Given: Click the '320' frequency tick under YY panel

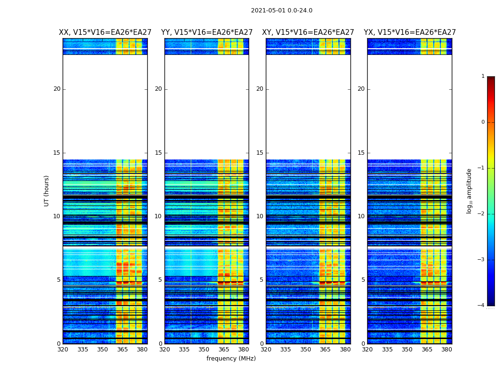Looking at the screenshot, I should pyautogui.click(x=164, y=350).
